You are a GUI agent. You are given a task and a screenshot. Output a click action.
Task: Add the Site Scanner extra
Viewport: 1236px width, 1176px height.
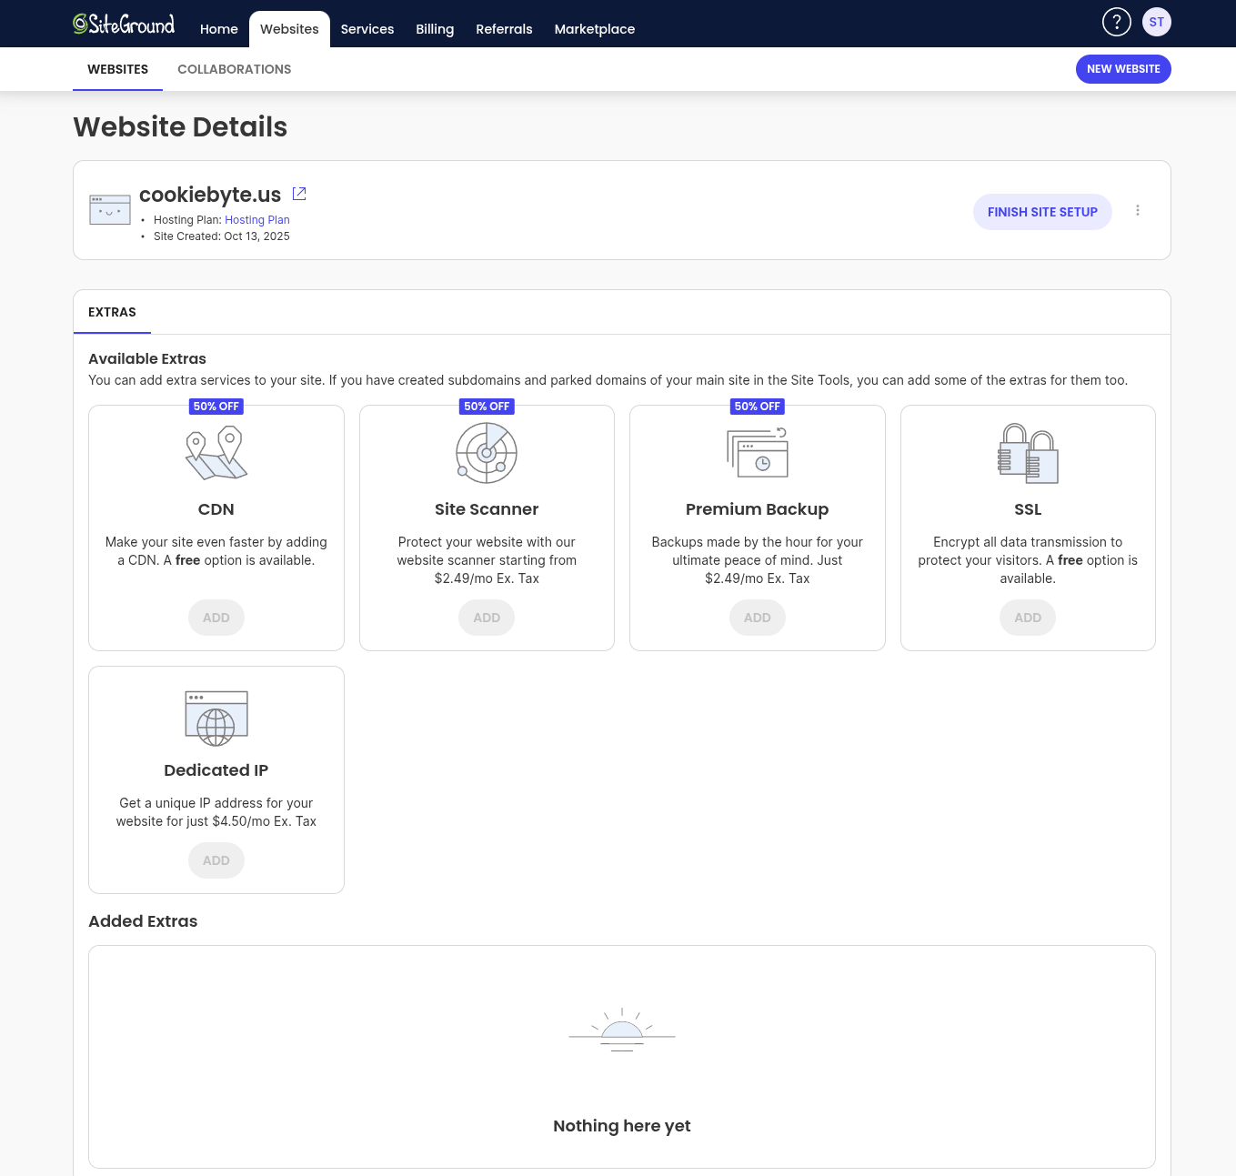[487, 618]
